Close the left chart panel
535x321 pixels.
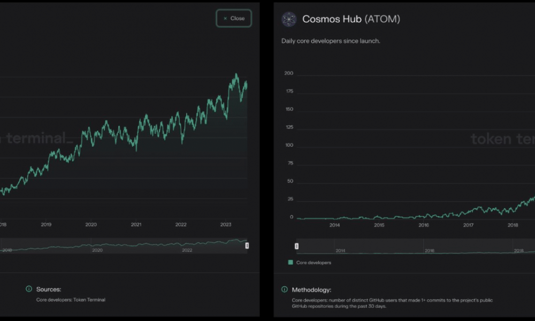[x=234, y=18]
